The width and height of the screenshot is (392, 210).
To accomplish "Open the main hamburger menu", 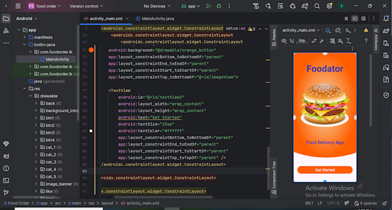I will [18, 6].
